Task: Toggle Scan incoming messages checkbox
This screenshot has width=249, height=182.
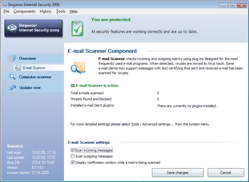Action: point(72,150)
